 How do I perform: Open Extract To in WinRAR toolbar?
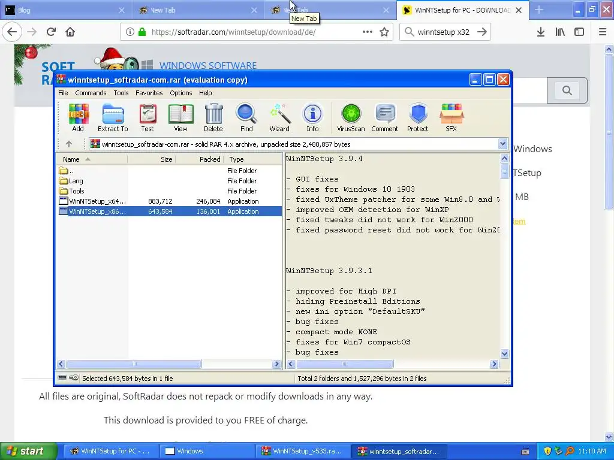coord(113,117)
